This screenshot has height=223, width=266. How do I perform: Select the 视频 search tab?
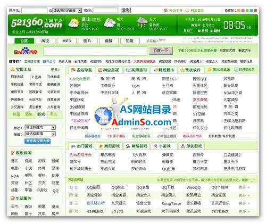pyautogui.click(x=109, y=41)
